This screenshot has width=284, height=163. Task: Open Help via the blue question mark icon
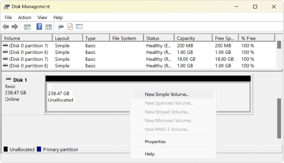[x=39, y=27]
